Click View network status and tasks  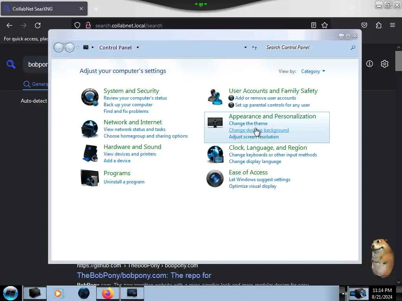[134, 129]
